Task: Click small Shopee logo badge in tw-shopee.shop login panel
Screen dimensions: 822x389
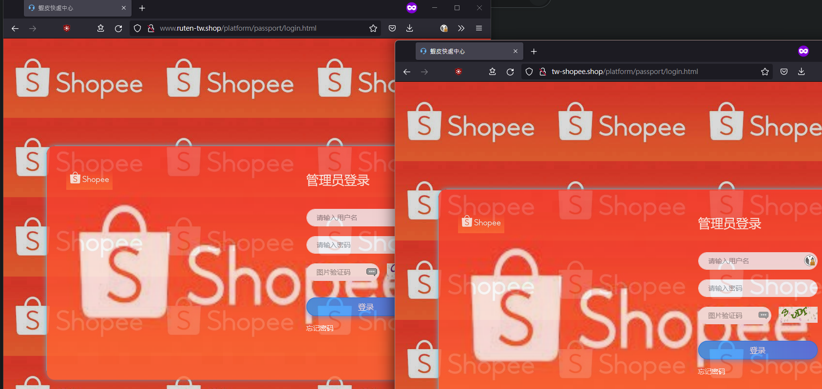Action: pyautogui.click(x=481, y=223)
